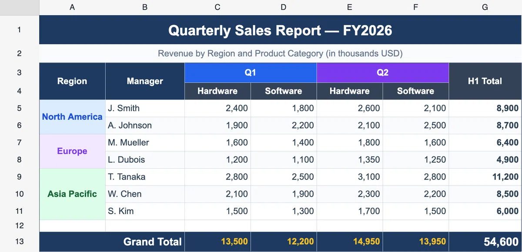This screenshot has width=522, height=252.
Task: Select the Q2 merged header cell
Action: tap(383, 73)
